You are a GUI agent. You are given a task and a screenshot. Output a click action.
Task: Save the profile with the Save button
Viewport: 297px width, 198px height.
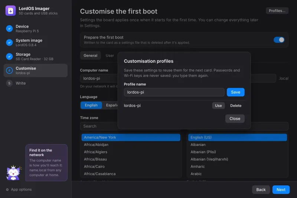point(235,92)
